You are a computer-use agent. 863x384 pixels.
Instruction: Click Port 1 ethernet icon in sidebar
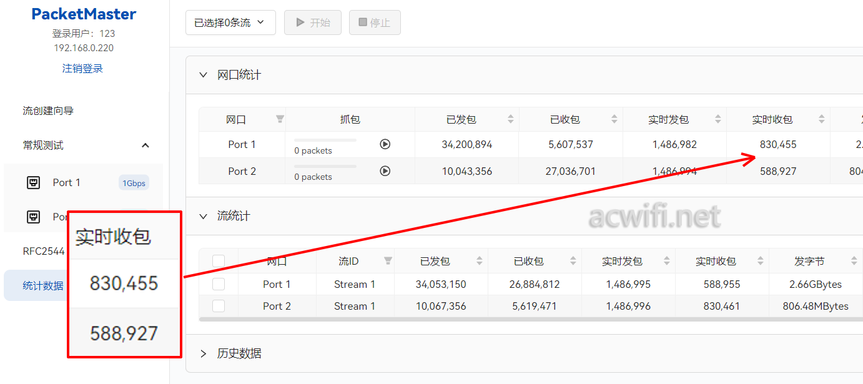(33, 182)
